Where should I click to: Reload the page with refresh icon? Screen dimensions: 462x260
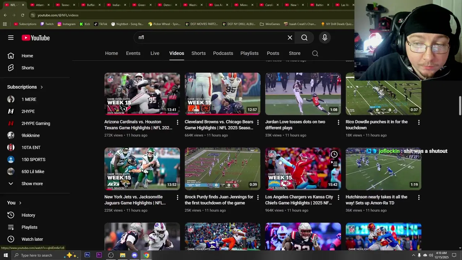pos(22,15)
